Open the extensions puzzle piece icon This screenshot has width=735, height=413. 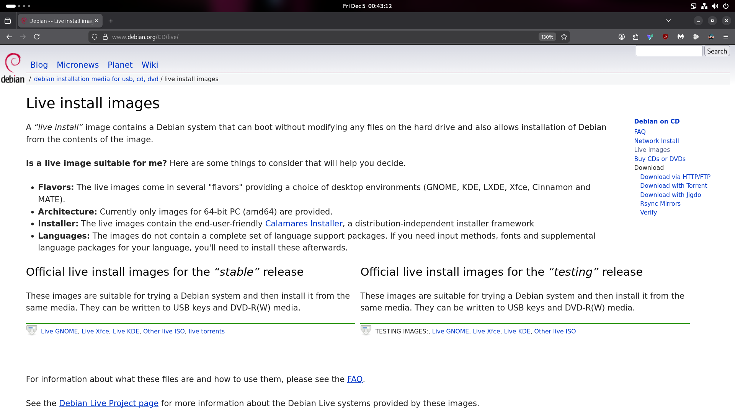(636, 37)
